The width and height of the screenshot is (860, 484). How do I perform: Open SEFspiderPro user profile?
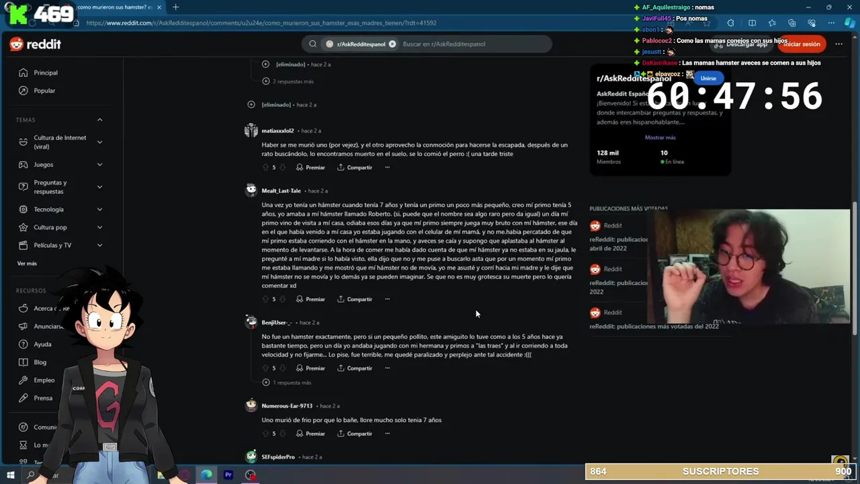[278, 457]
